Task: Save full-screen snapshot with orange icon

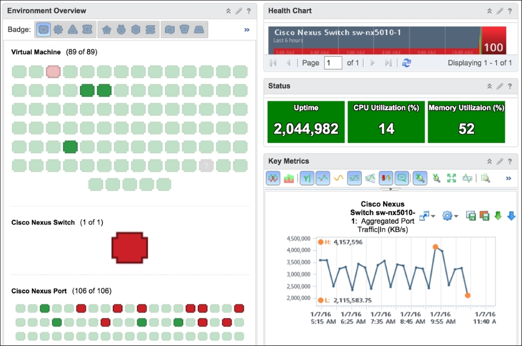Action: [x=484, y=216]
